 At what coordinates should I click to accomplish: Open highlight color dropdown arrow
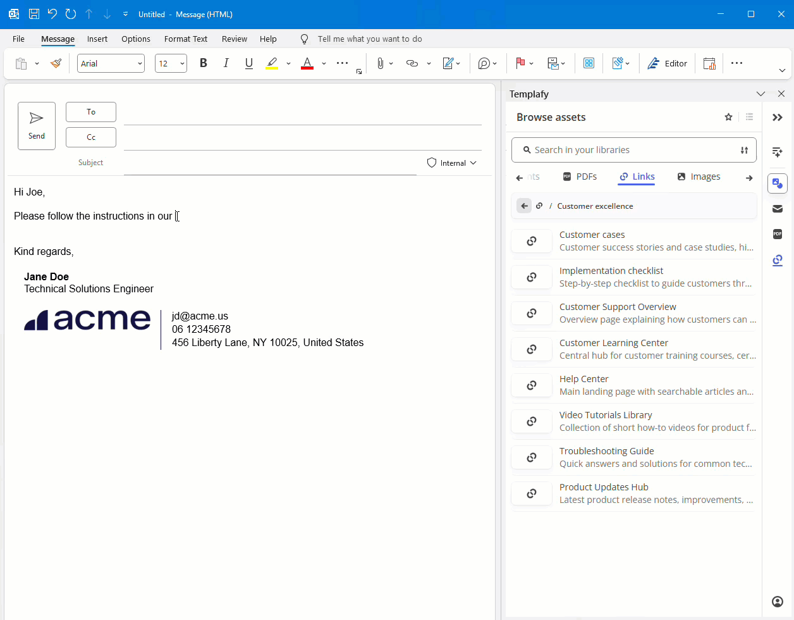tap(288, 64)
